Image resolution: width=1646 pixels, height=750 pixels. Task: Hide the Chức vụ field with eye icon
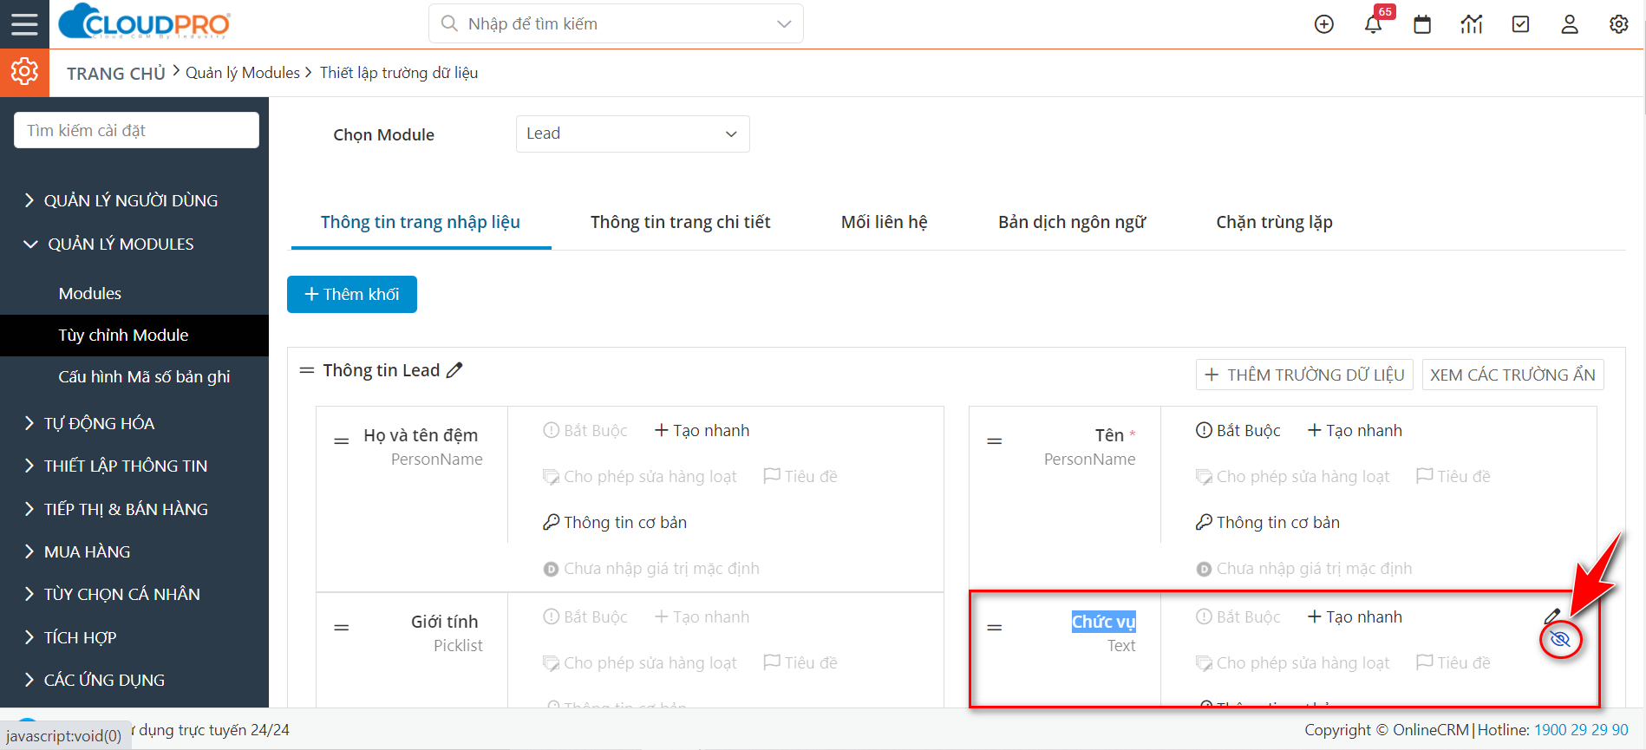pyautogui.click(x=1560, y=640)
